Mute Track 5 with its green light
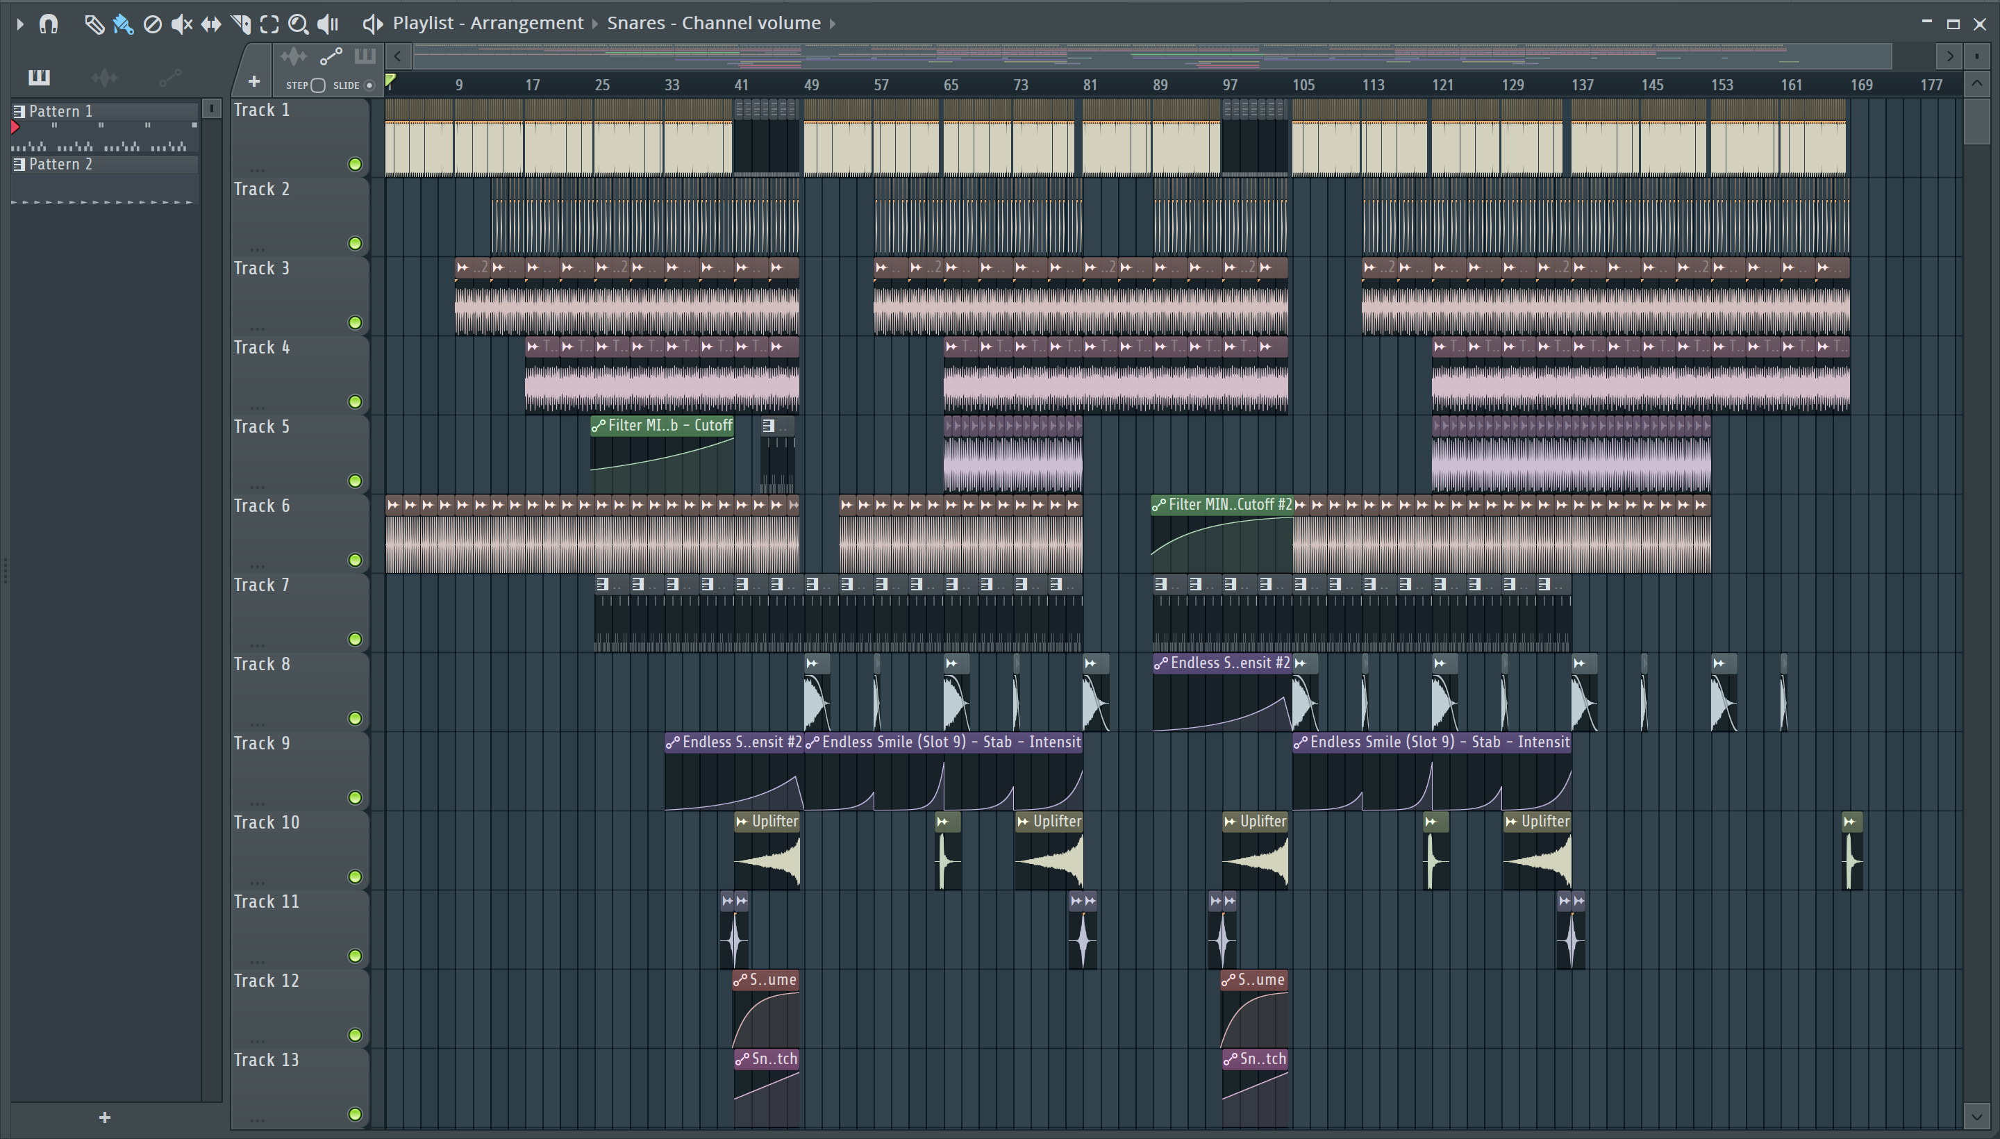The height and width of the screenshot is (1139, 2000). tap(355, 481)
